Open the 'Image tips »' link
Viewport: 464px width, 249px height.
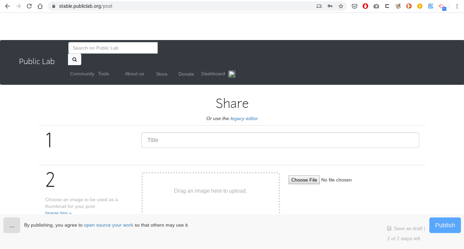58,213
